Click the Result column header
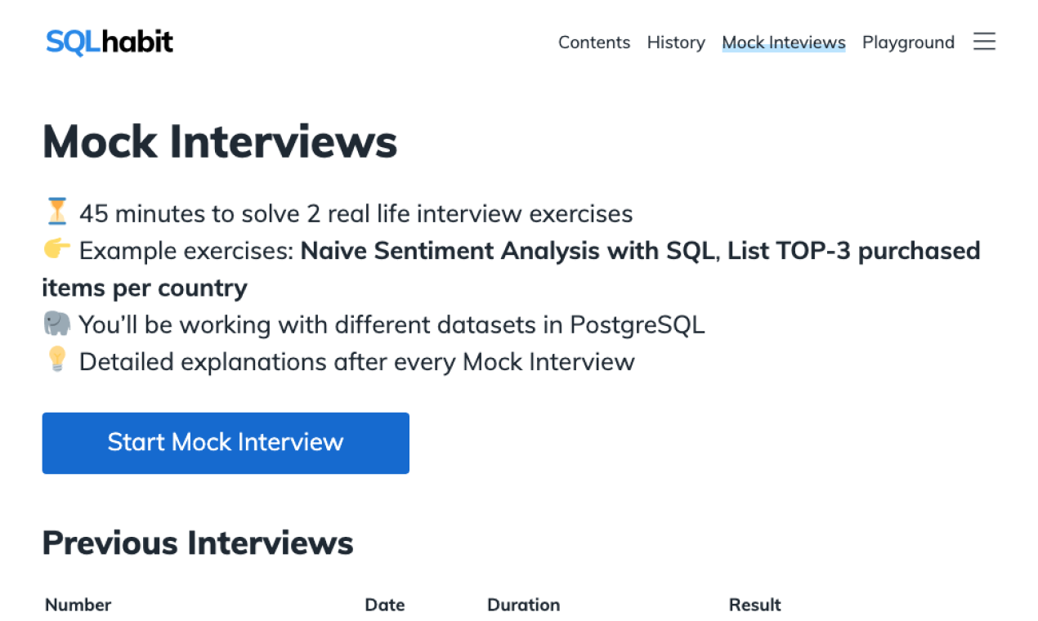 point(754,605)
